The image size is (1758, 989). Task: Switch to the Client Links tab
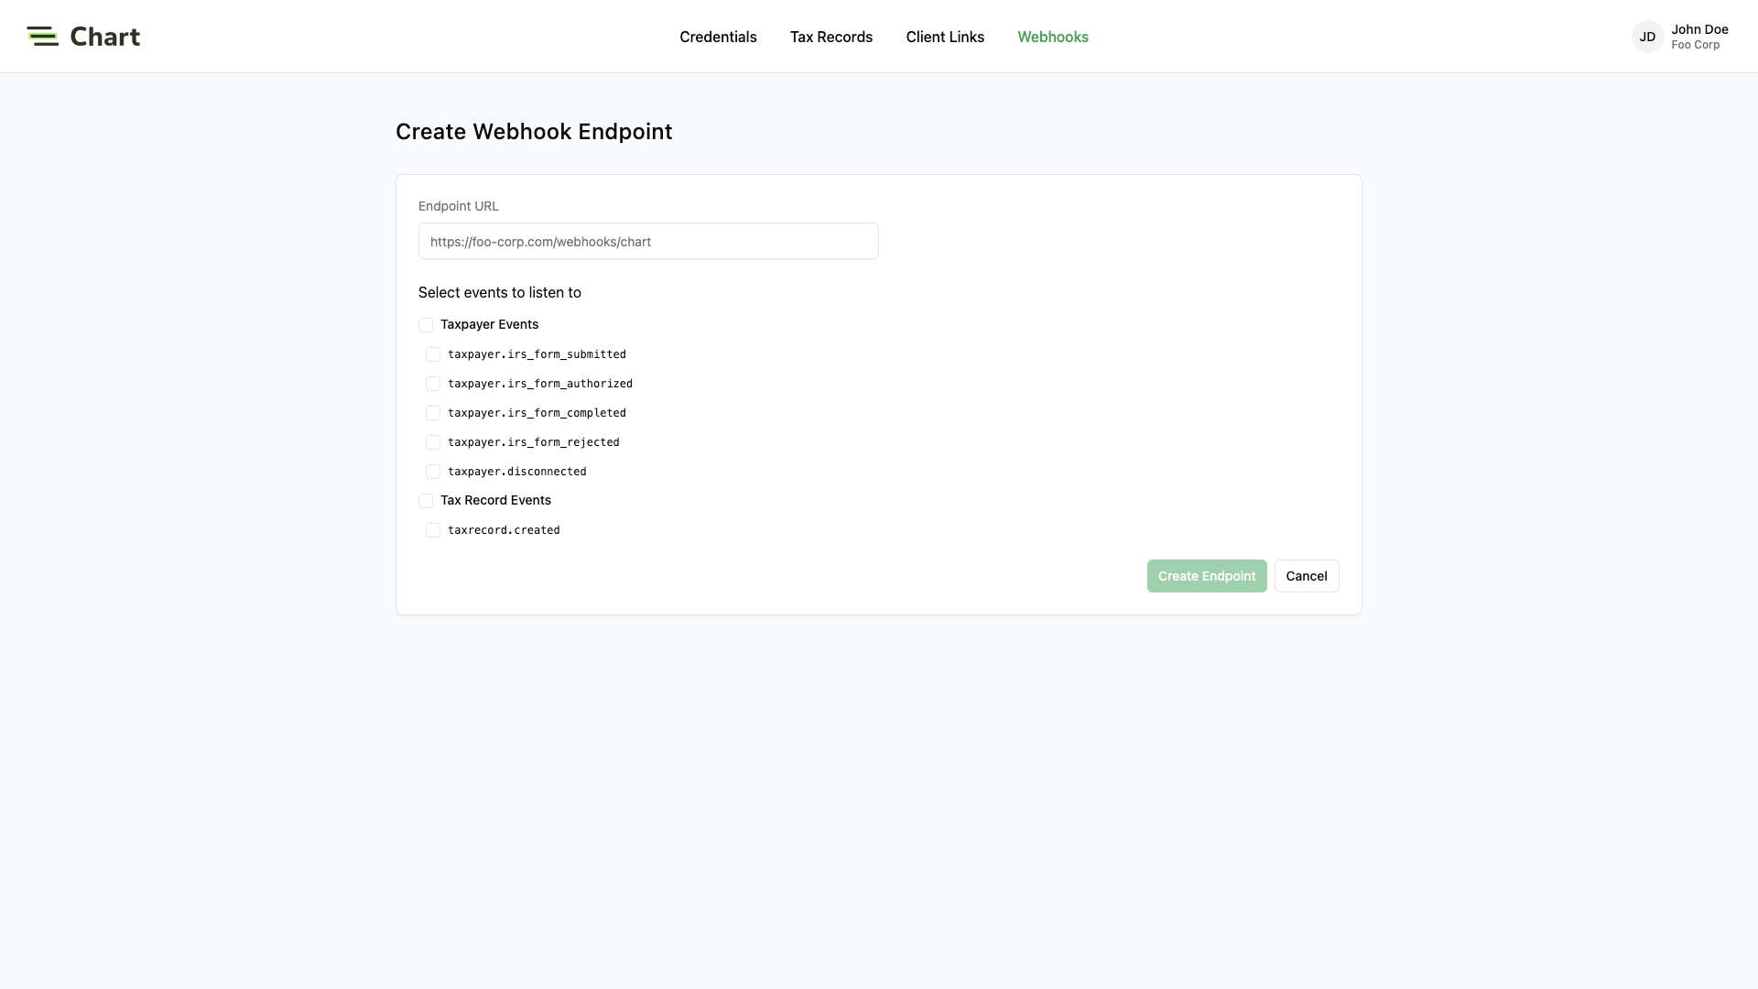point(945,37)
